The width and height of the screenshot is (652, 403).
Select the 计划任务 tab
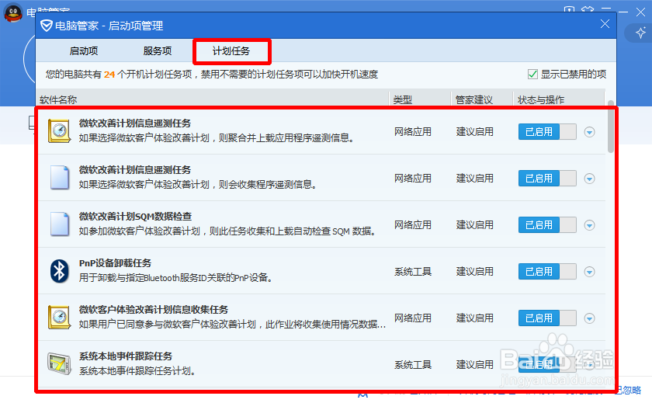click(x=231, y=51)
